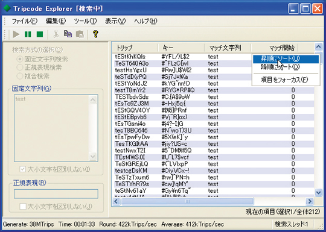Click the fixed-string box scroll-up arrow
326x232 pixels.
pos(92,100)
